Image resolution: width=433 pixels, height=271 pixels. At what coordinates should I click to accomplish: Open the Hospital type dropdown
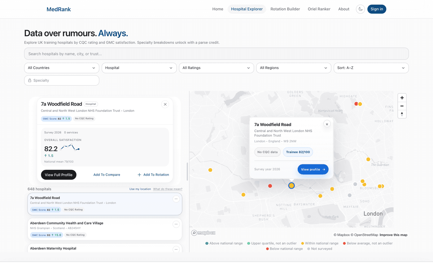[x=139, y=68]
